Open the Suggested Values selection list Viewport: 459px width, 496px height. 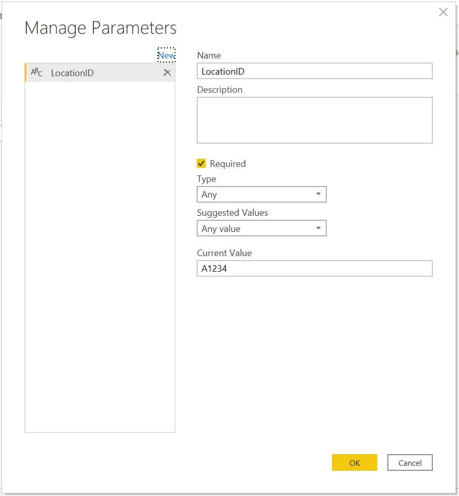pyautogui.click(x=261, y=228)
